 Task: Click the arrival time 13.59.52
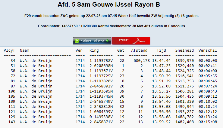pyautogui.click(x=161, y=122)
